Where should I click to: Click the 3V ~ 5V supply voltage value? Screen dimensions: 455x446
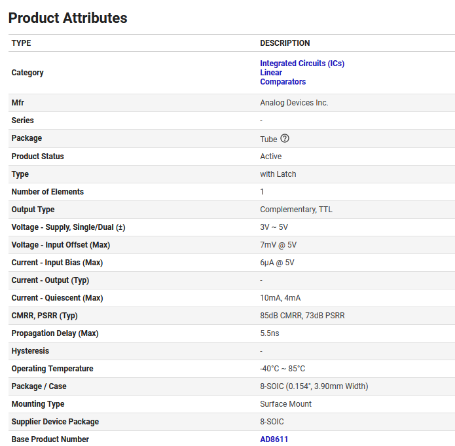pos(274,227)
